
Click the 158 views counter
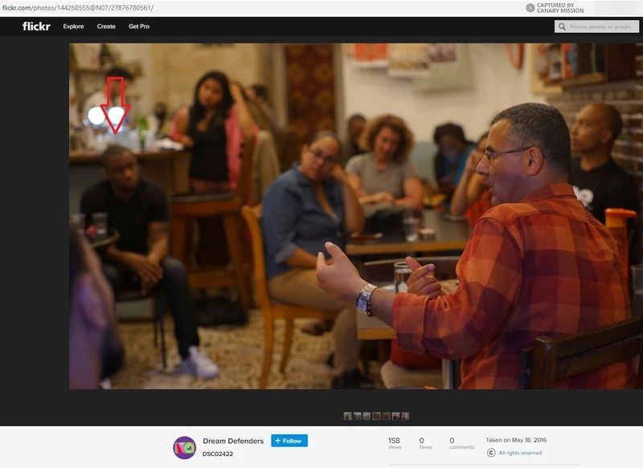395,444
